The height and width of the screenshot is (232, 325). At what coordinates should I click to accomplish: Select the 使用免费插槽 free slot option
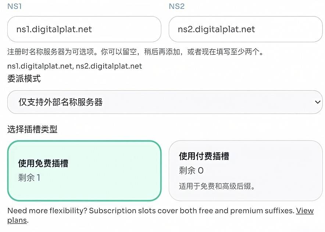(84, 171)
